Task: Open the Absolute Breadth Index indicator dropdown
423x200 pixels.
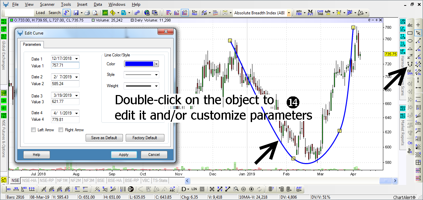Action: (x=288, y=13)
